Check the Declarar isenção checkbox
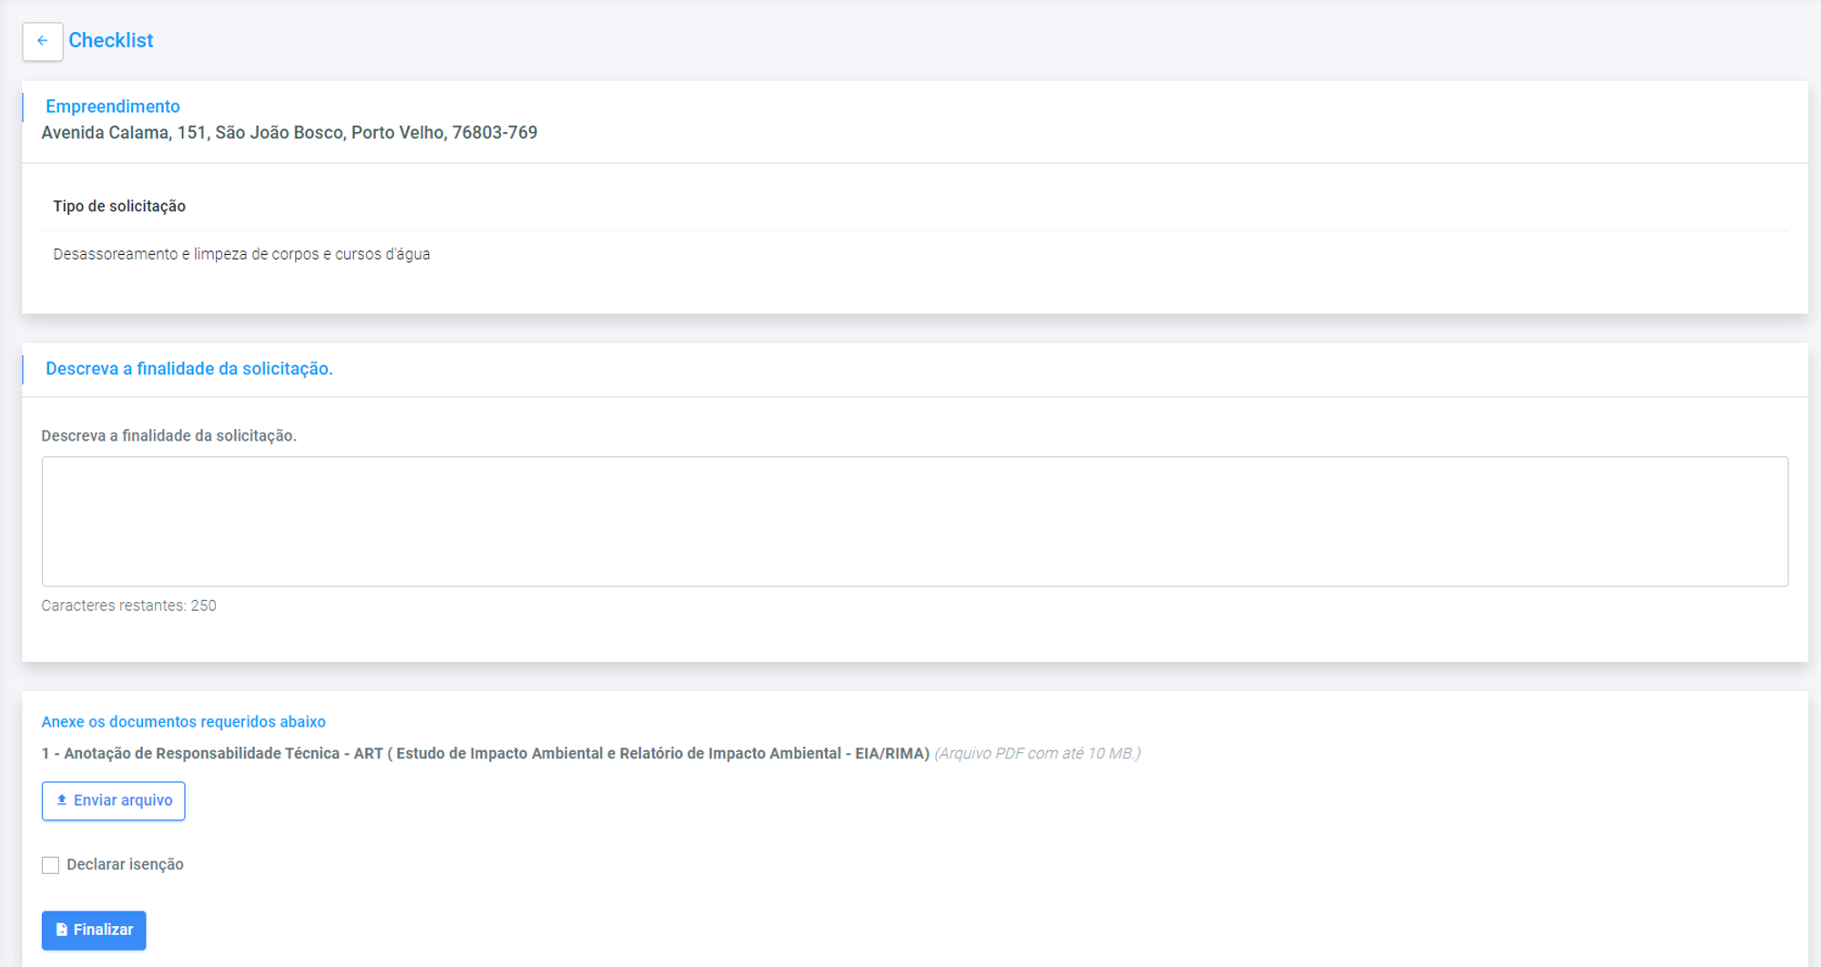 (x=51, y=865)
